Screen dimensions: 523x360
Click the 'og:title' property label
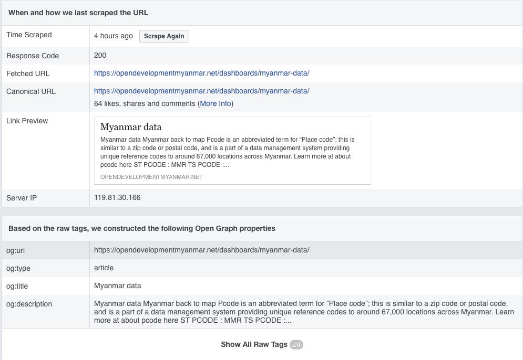click(x=17, y=286)
